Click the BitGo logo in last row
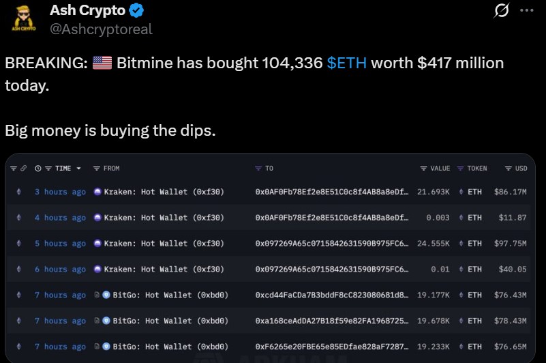The height and width of the screenshot is (363, 546). tap(106, 346)
